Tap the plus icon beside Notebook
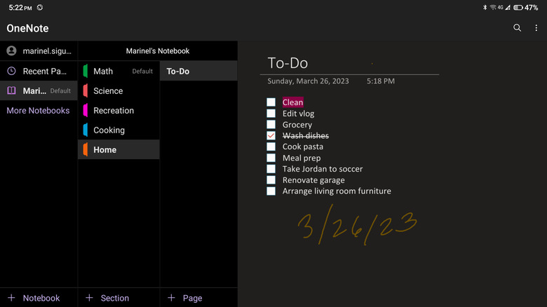Viewport: 547px width, 307px height. pyautogui.click(x=11, y=298)
